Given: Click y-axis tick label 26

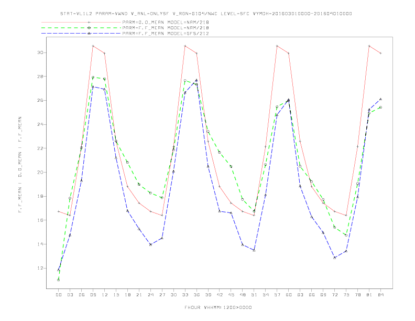Looking at the screenshot, I should [40, 101].
